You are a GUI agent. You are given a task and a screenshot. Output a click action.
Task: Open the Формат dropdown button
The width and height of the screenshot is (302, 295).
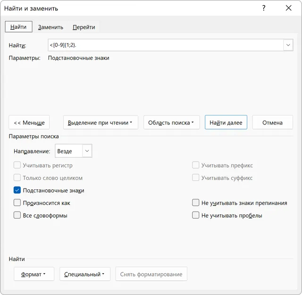tap(34, 274)
